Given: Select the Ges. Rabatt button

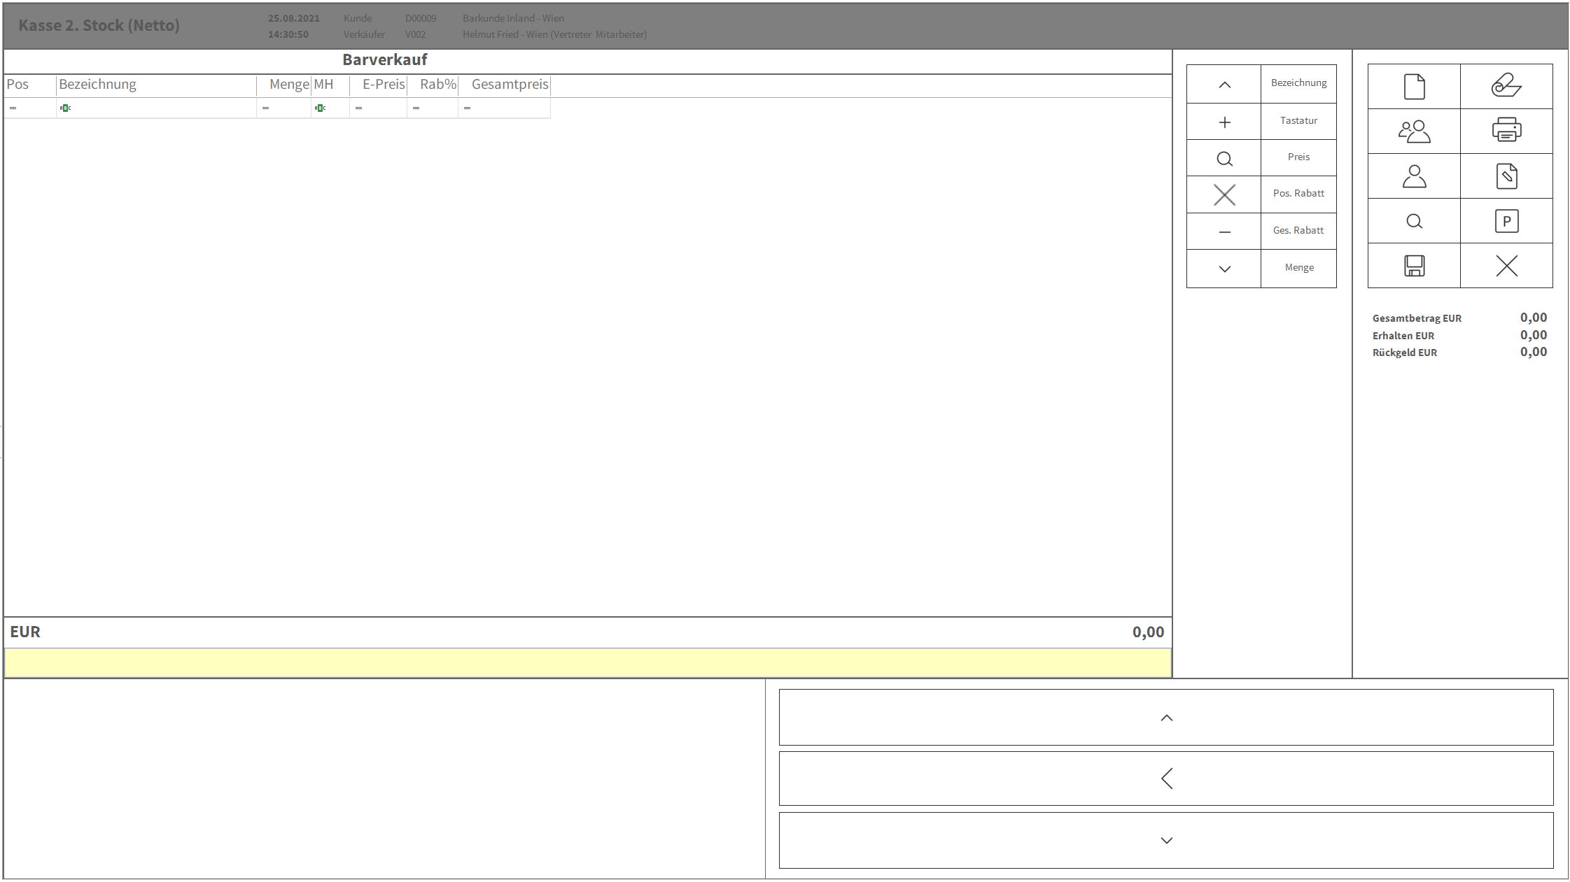Looking at the screenshot, I should pos(1298,231).
